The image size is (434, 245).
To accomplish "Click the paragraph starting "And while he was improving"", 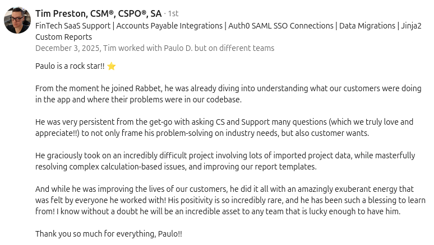I will 224,200.
